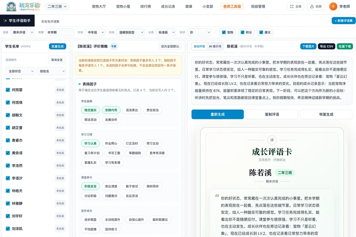Open the 你 address-form dropdown
Image resolution: width=356 pixels, height=237 pixels.
(199, 32)
